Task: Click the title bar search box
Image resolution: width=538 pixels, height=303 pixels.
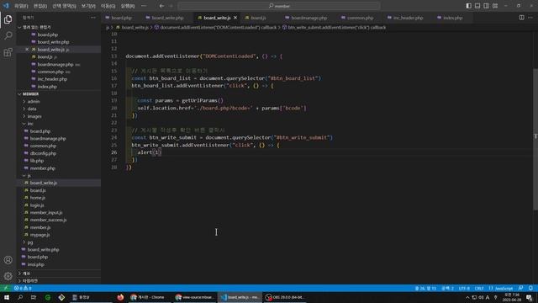Action: click(x=279, y=6)
